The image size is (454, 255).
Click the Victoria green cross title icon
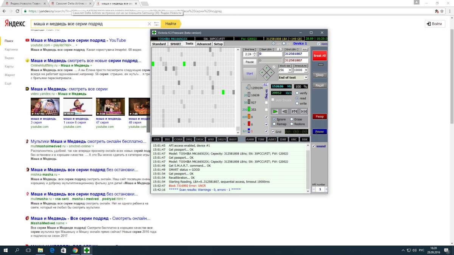(154, 32)
